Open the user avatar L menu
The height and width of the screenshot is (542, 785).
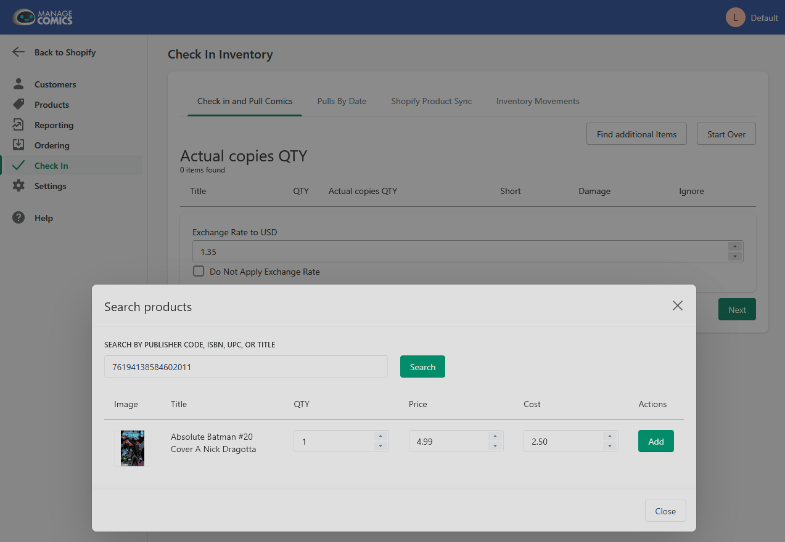click(x=736, y=17)
